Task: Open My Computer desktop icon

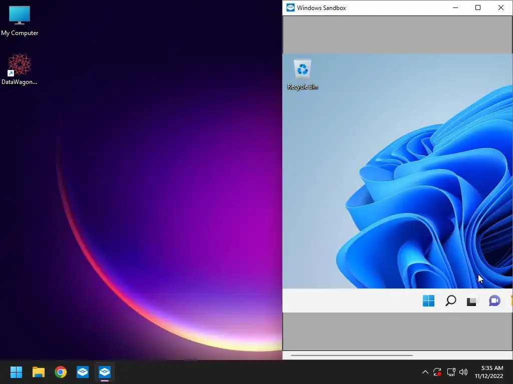Action: coord(20,21)
